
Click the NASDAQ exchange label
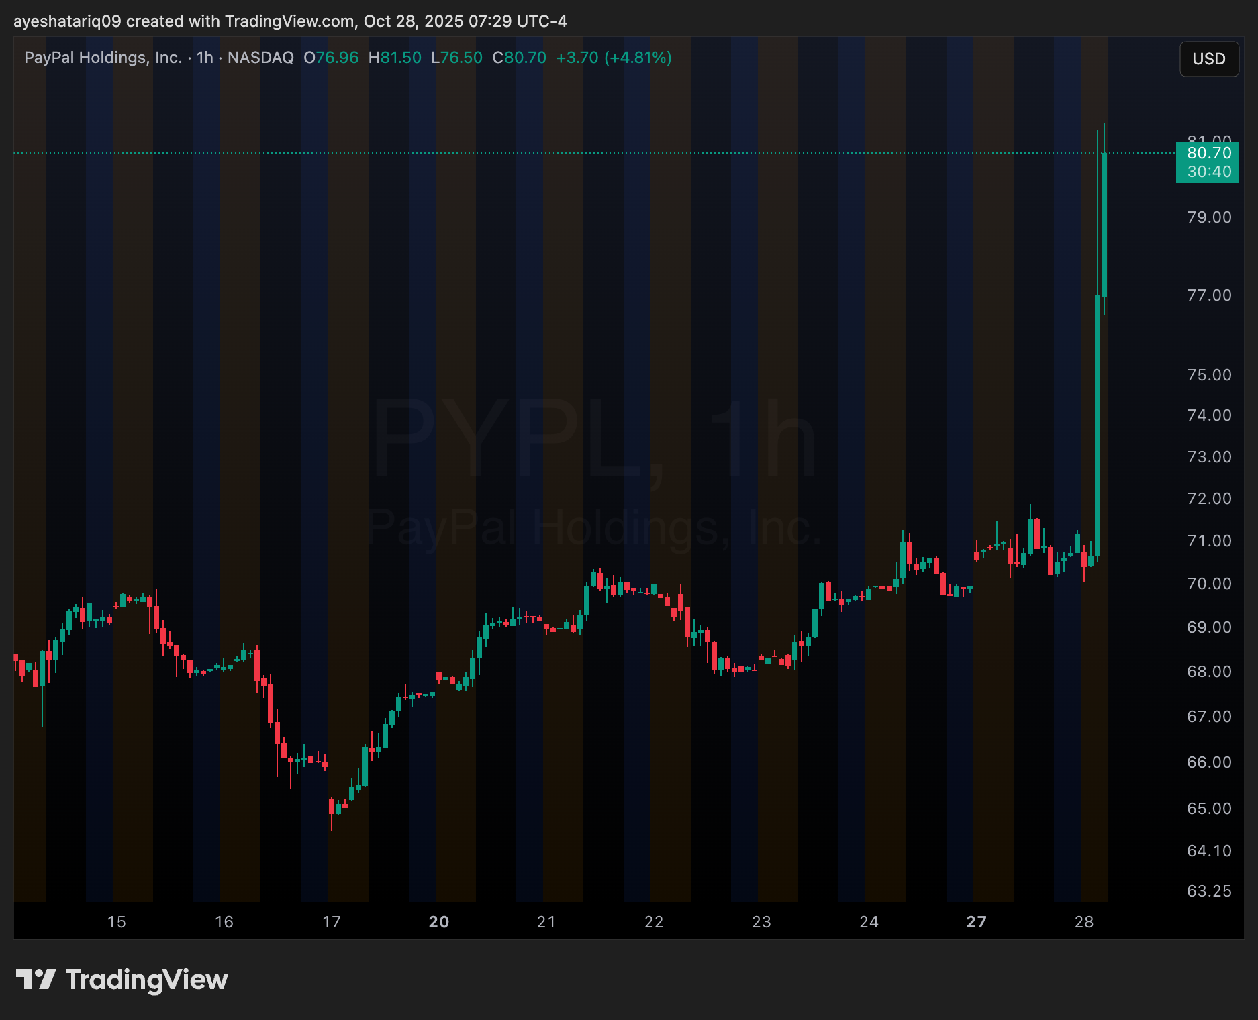[x=260, y=58]
